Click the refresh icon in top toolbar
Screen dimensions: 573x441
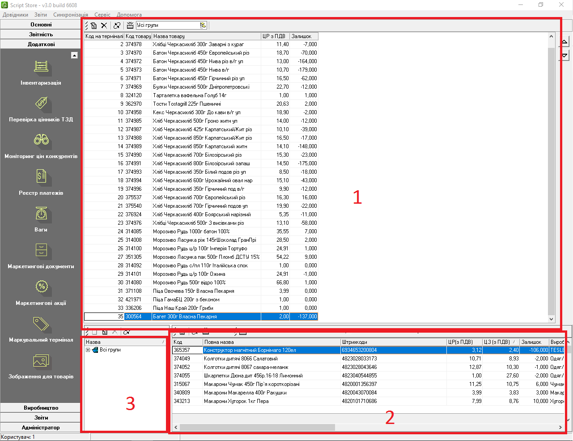point(117,26)
